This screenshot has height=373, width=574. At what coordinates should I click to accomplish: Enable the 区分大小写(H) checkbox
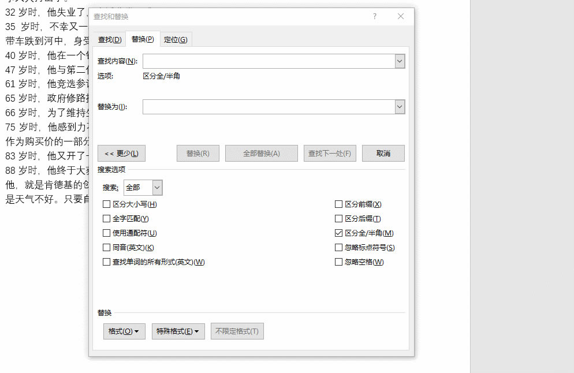[106, 204]
